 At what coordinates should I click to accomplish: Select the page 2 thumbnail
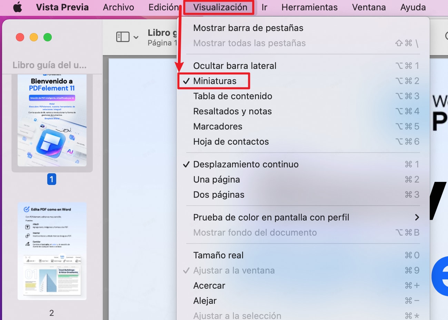(x=52, y=251)
